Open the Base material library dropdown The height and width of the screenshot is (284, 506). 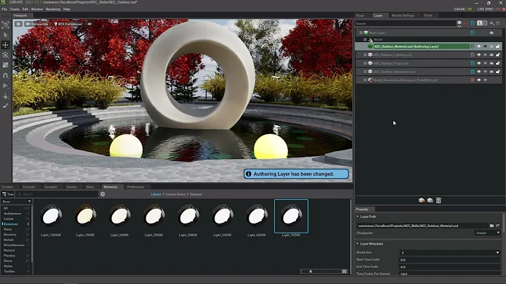click(x=16, y=202)
